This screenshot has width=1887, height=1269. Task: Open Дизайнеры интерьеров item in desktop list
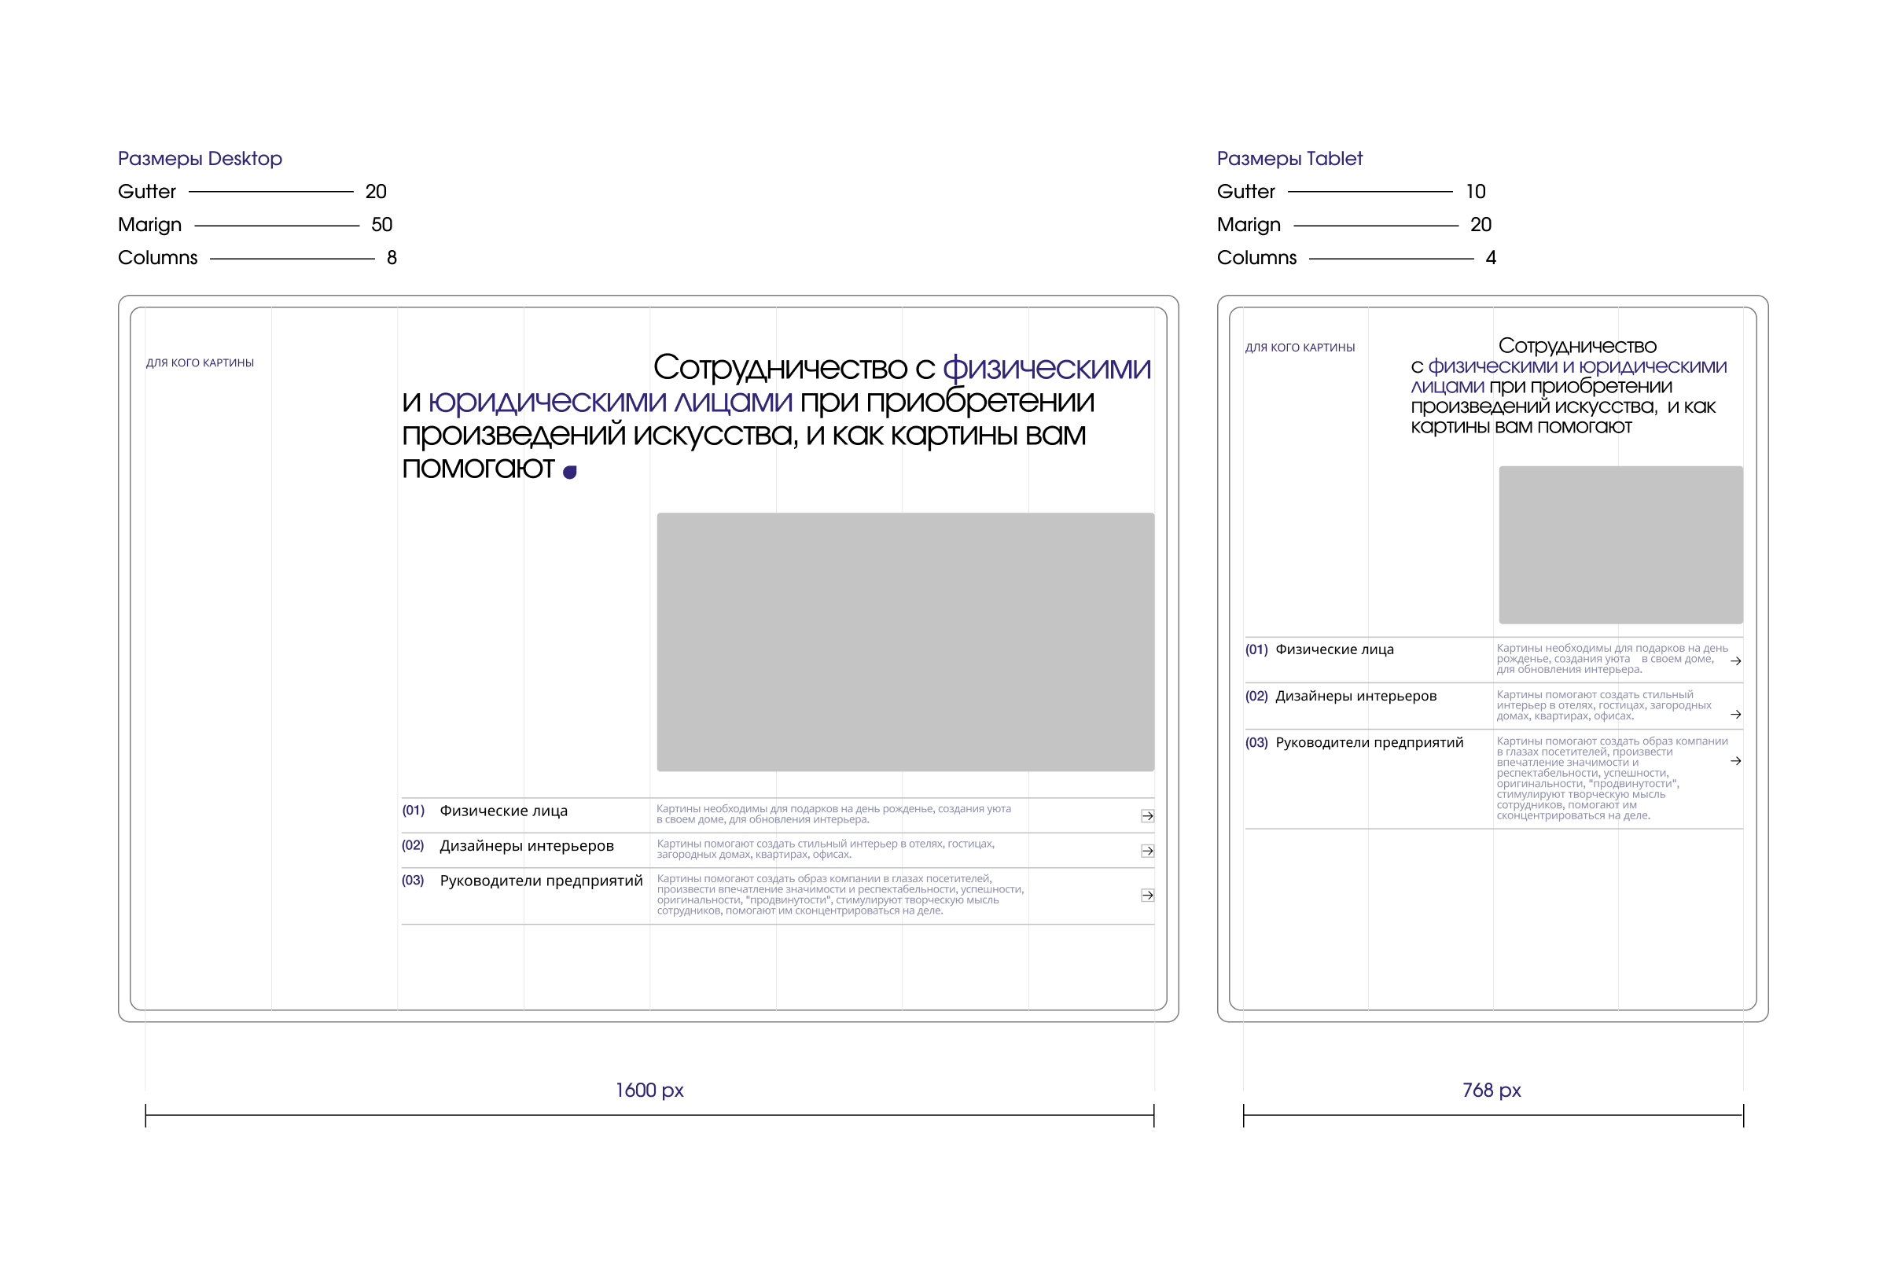point(526,846)
